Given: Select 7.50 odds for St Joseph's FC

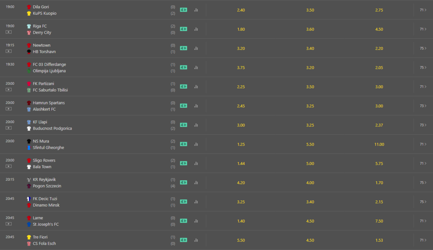Looking at the screenshot, I should tap(379, 221).
